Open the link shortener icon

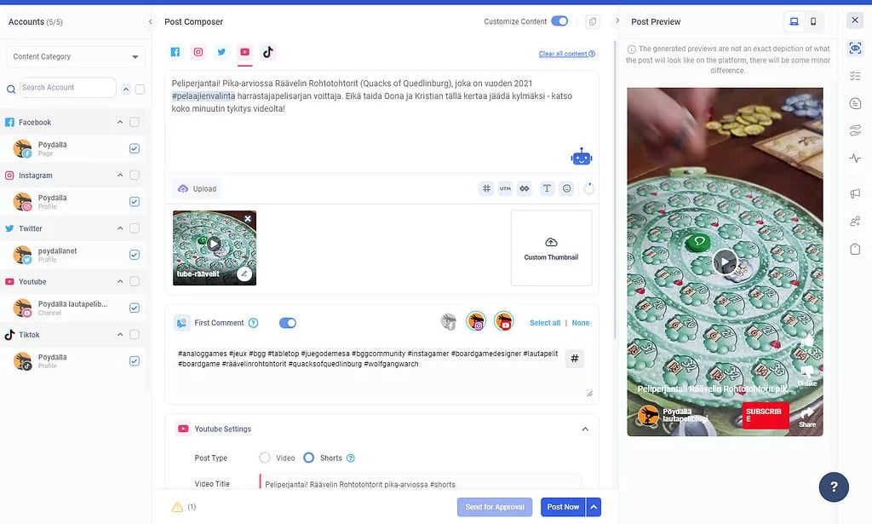(x=525, y=188)
